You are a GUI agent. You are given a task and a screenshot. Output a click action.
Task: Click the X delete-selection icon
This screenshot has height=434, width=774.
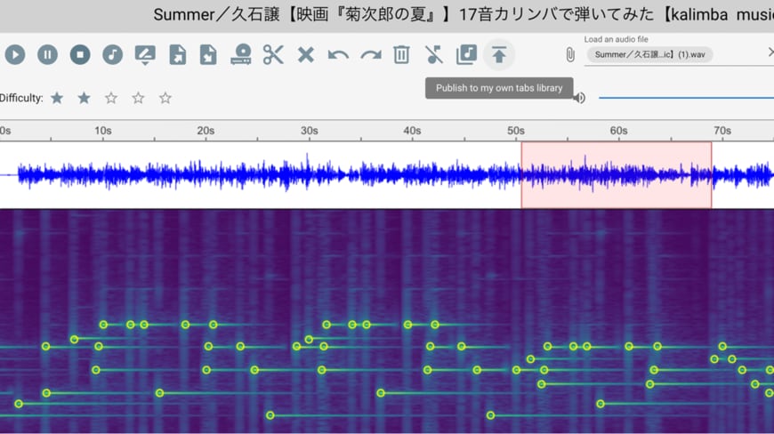(x=305, y=54)
